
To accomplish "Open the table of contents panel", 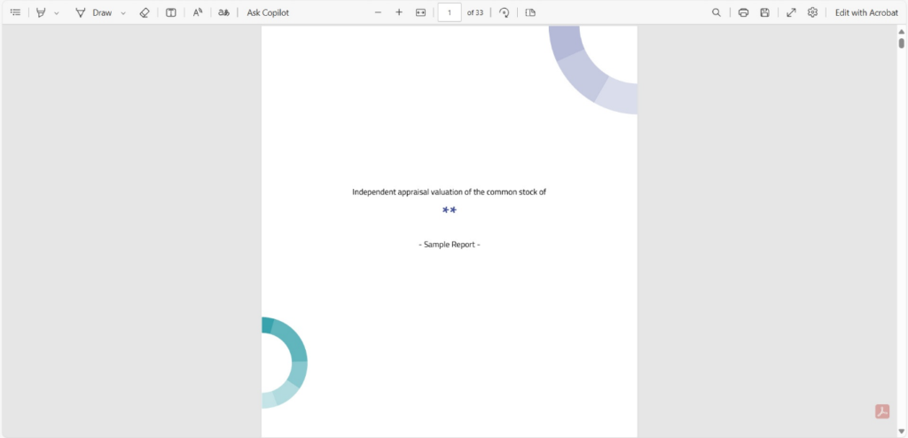I will pyautogui.click(x=15, y=12).
